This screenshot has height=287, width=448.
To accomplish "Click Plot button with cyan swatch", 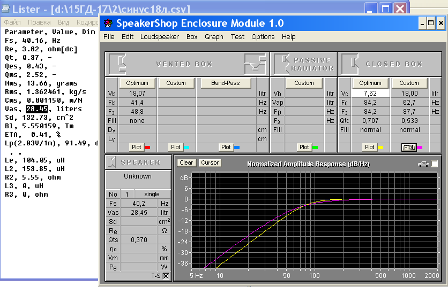I will 175,147.
